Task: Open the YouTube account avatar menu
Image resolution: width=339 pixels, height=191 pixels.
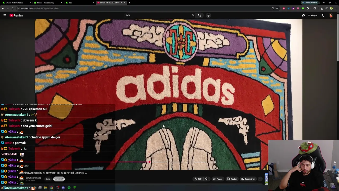Action: pyautogui.click(x=331, y=15)
